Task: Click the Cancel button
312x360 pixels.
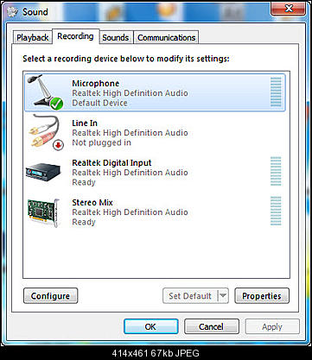Action: (x=212, y=326)
